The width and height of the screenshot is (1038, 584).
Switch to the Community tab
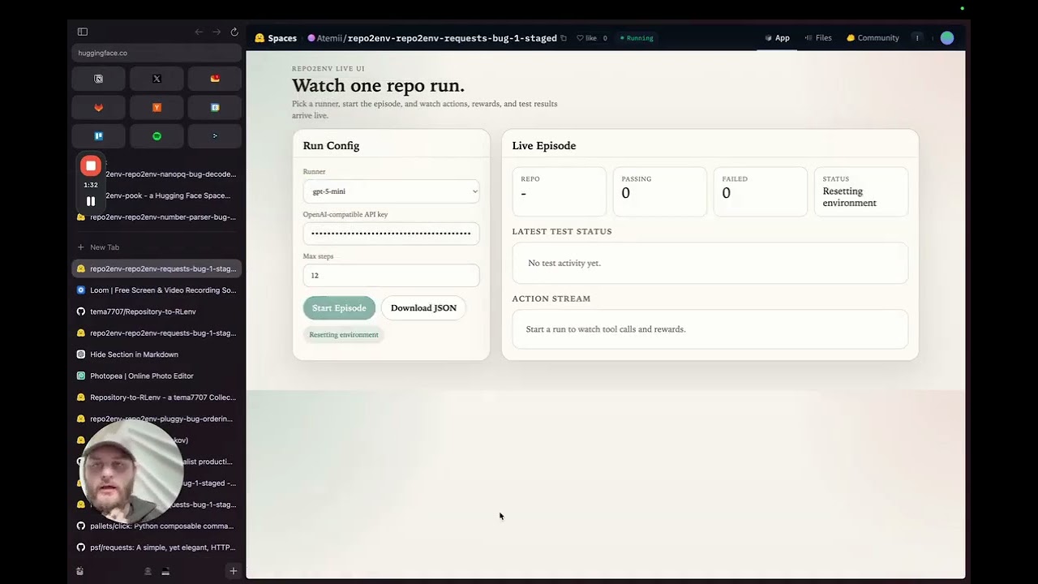click(873, 38)
